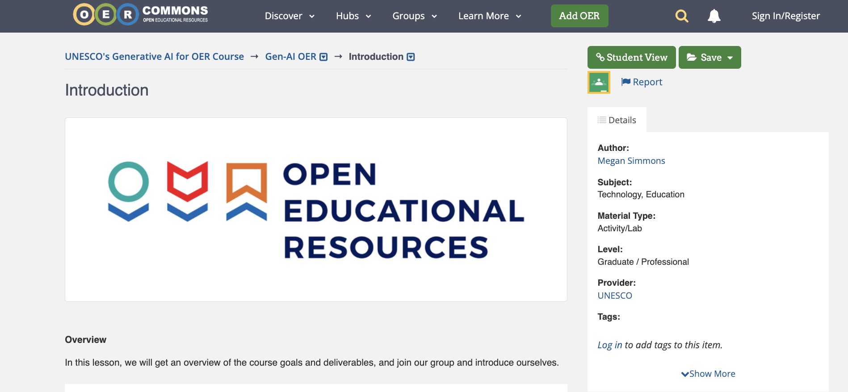Expand the Groups menu
The height and width of the screenshot is (392, 848).
pyautogui.click(x=415, y=16)
